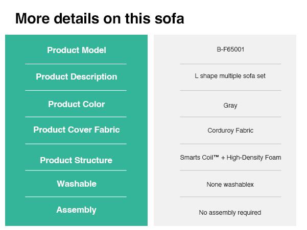This screenshot has width=307, height=230.
Task: Select the 'L shape multiple sofa set' text
Action: tap(230, 76)
